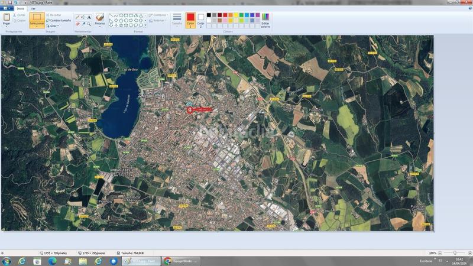Switch to the Inicio tab

[20, 9]
